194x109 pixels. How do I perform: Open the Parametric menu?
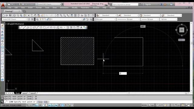pyautogui.click(x=85, y=8)
